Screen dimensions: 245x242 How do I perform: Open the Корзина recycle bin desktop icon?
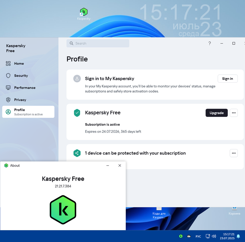point(234,211)
